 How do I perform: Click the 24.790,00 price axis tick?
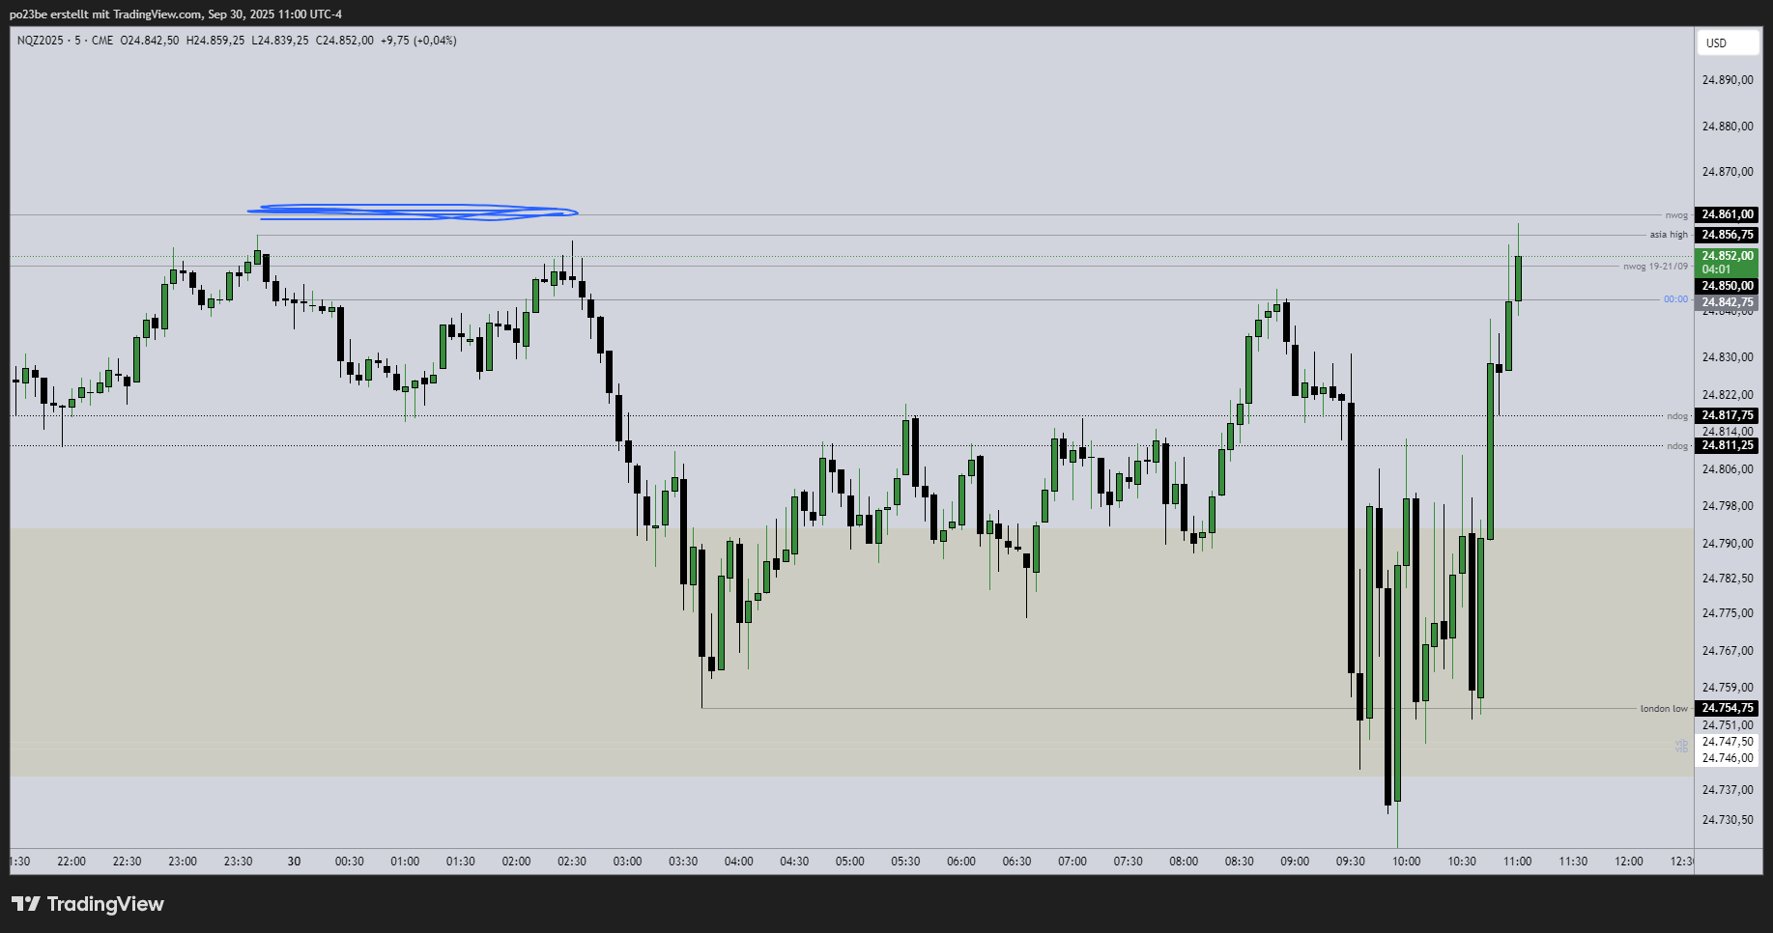[x=1727, y=544]
